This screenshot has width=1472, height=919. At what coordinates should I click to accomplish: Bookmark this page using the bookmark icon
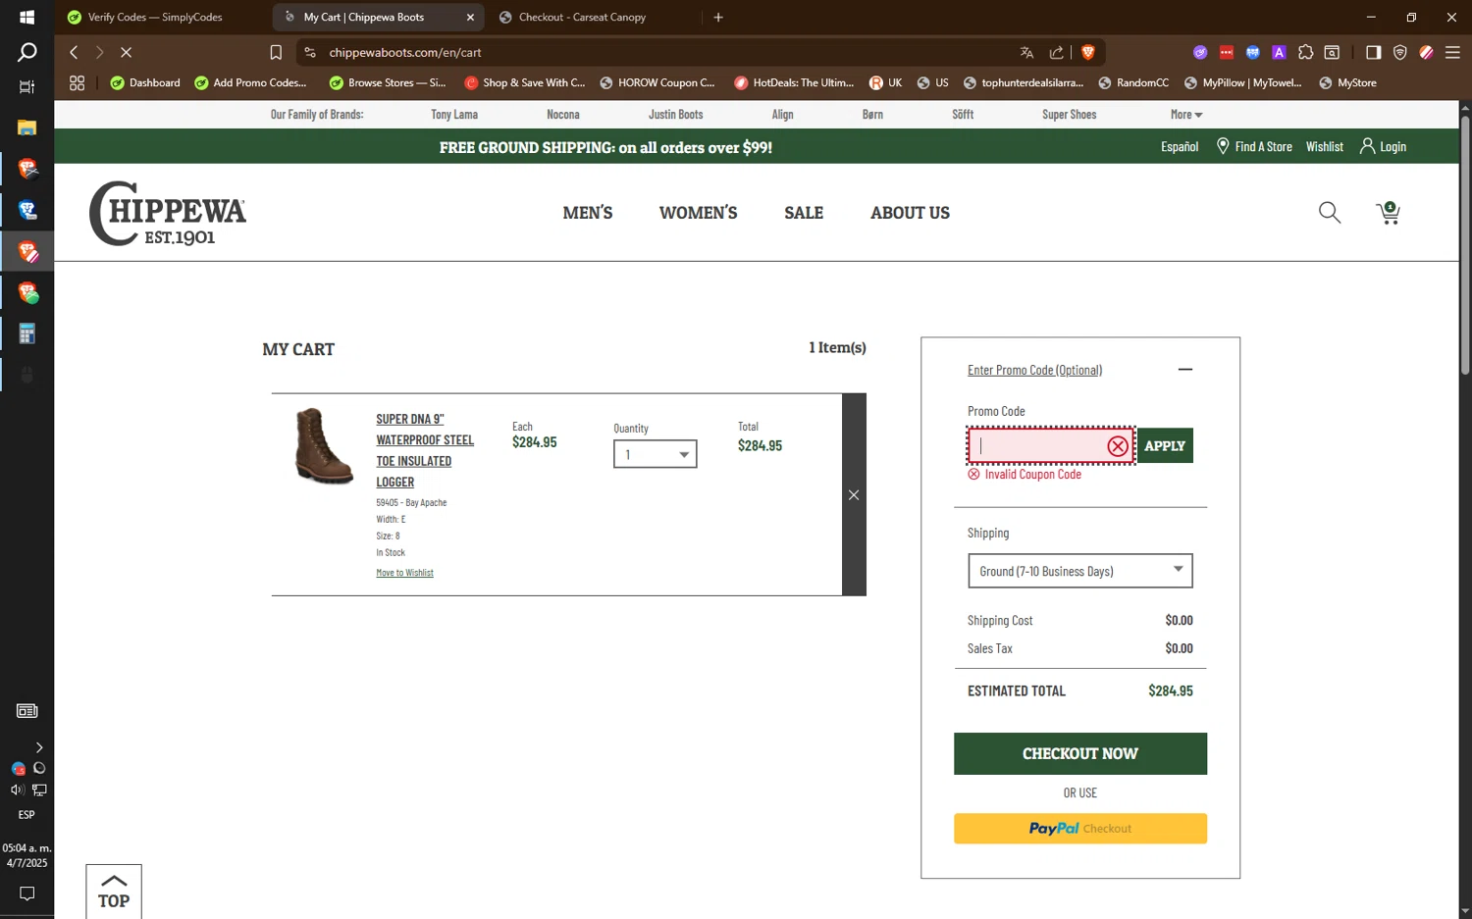point(276,52)
